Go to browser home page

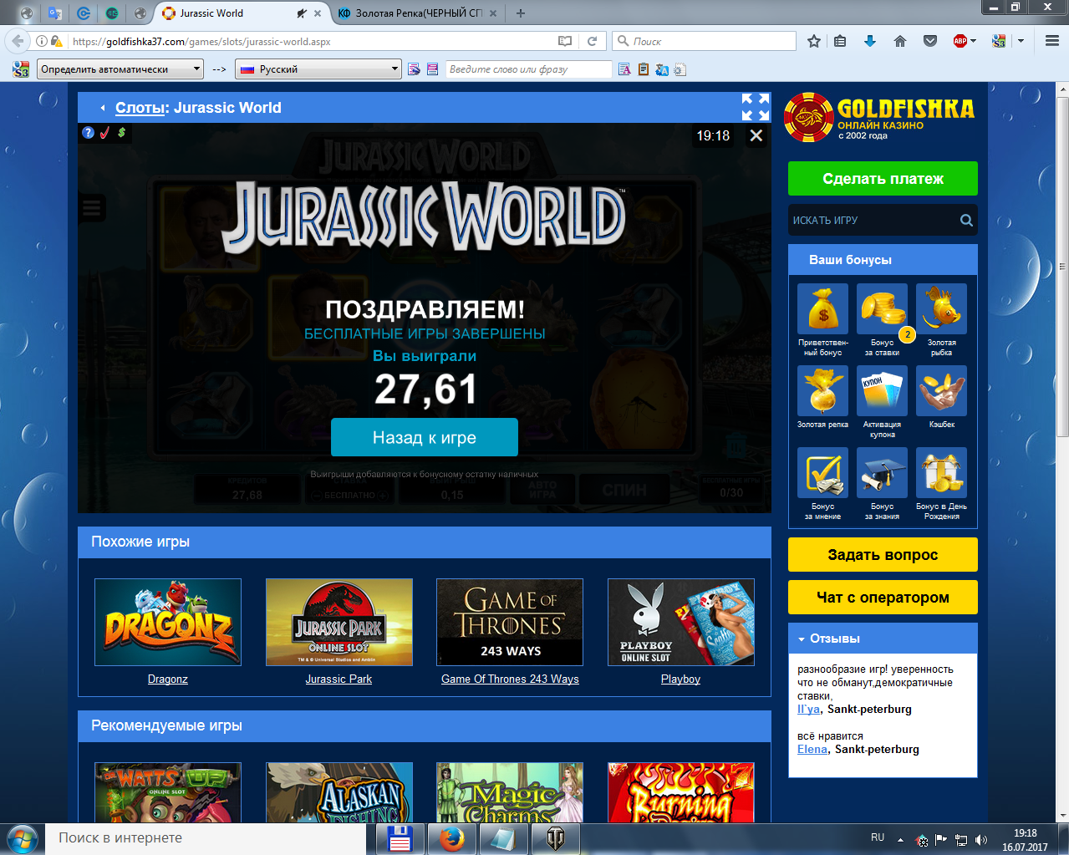click(900, 41)
